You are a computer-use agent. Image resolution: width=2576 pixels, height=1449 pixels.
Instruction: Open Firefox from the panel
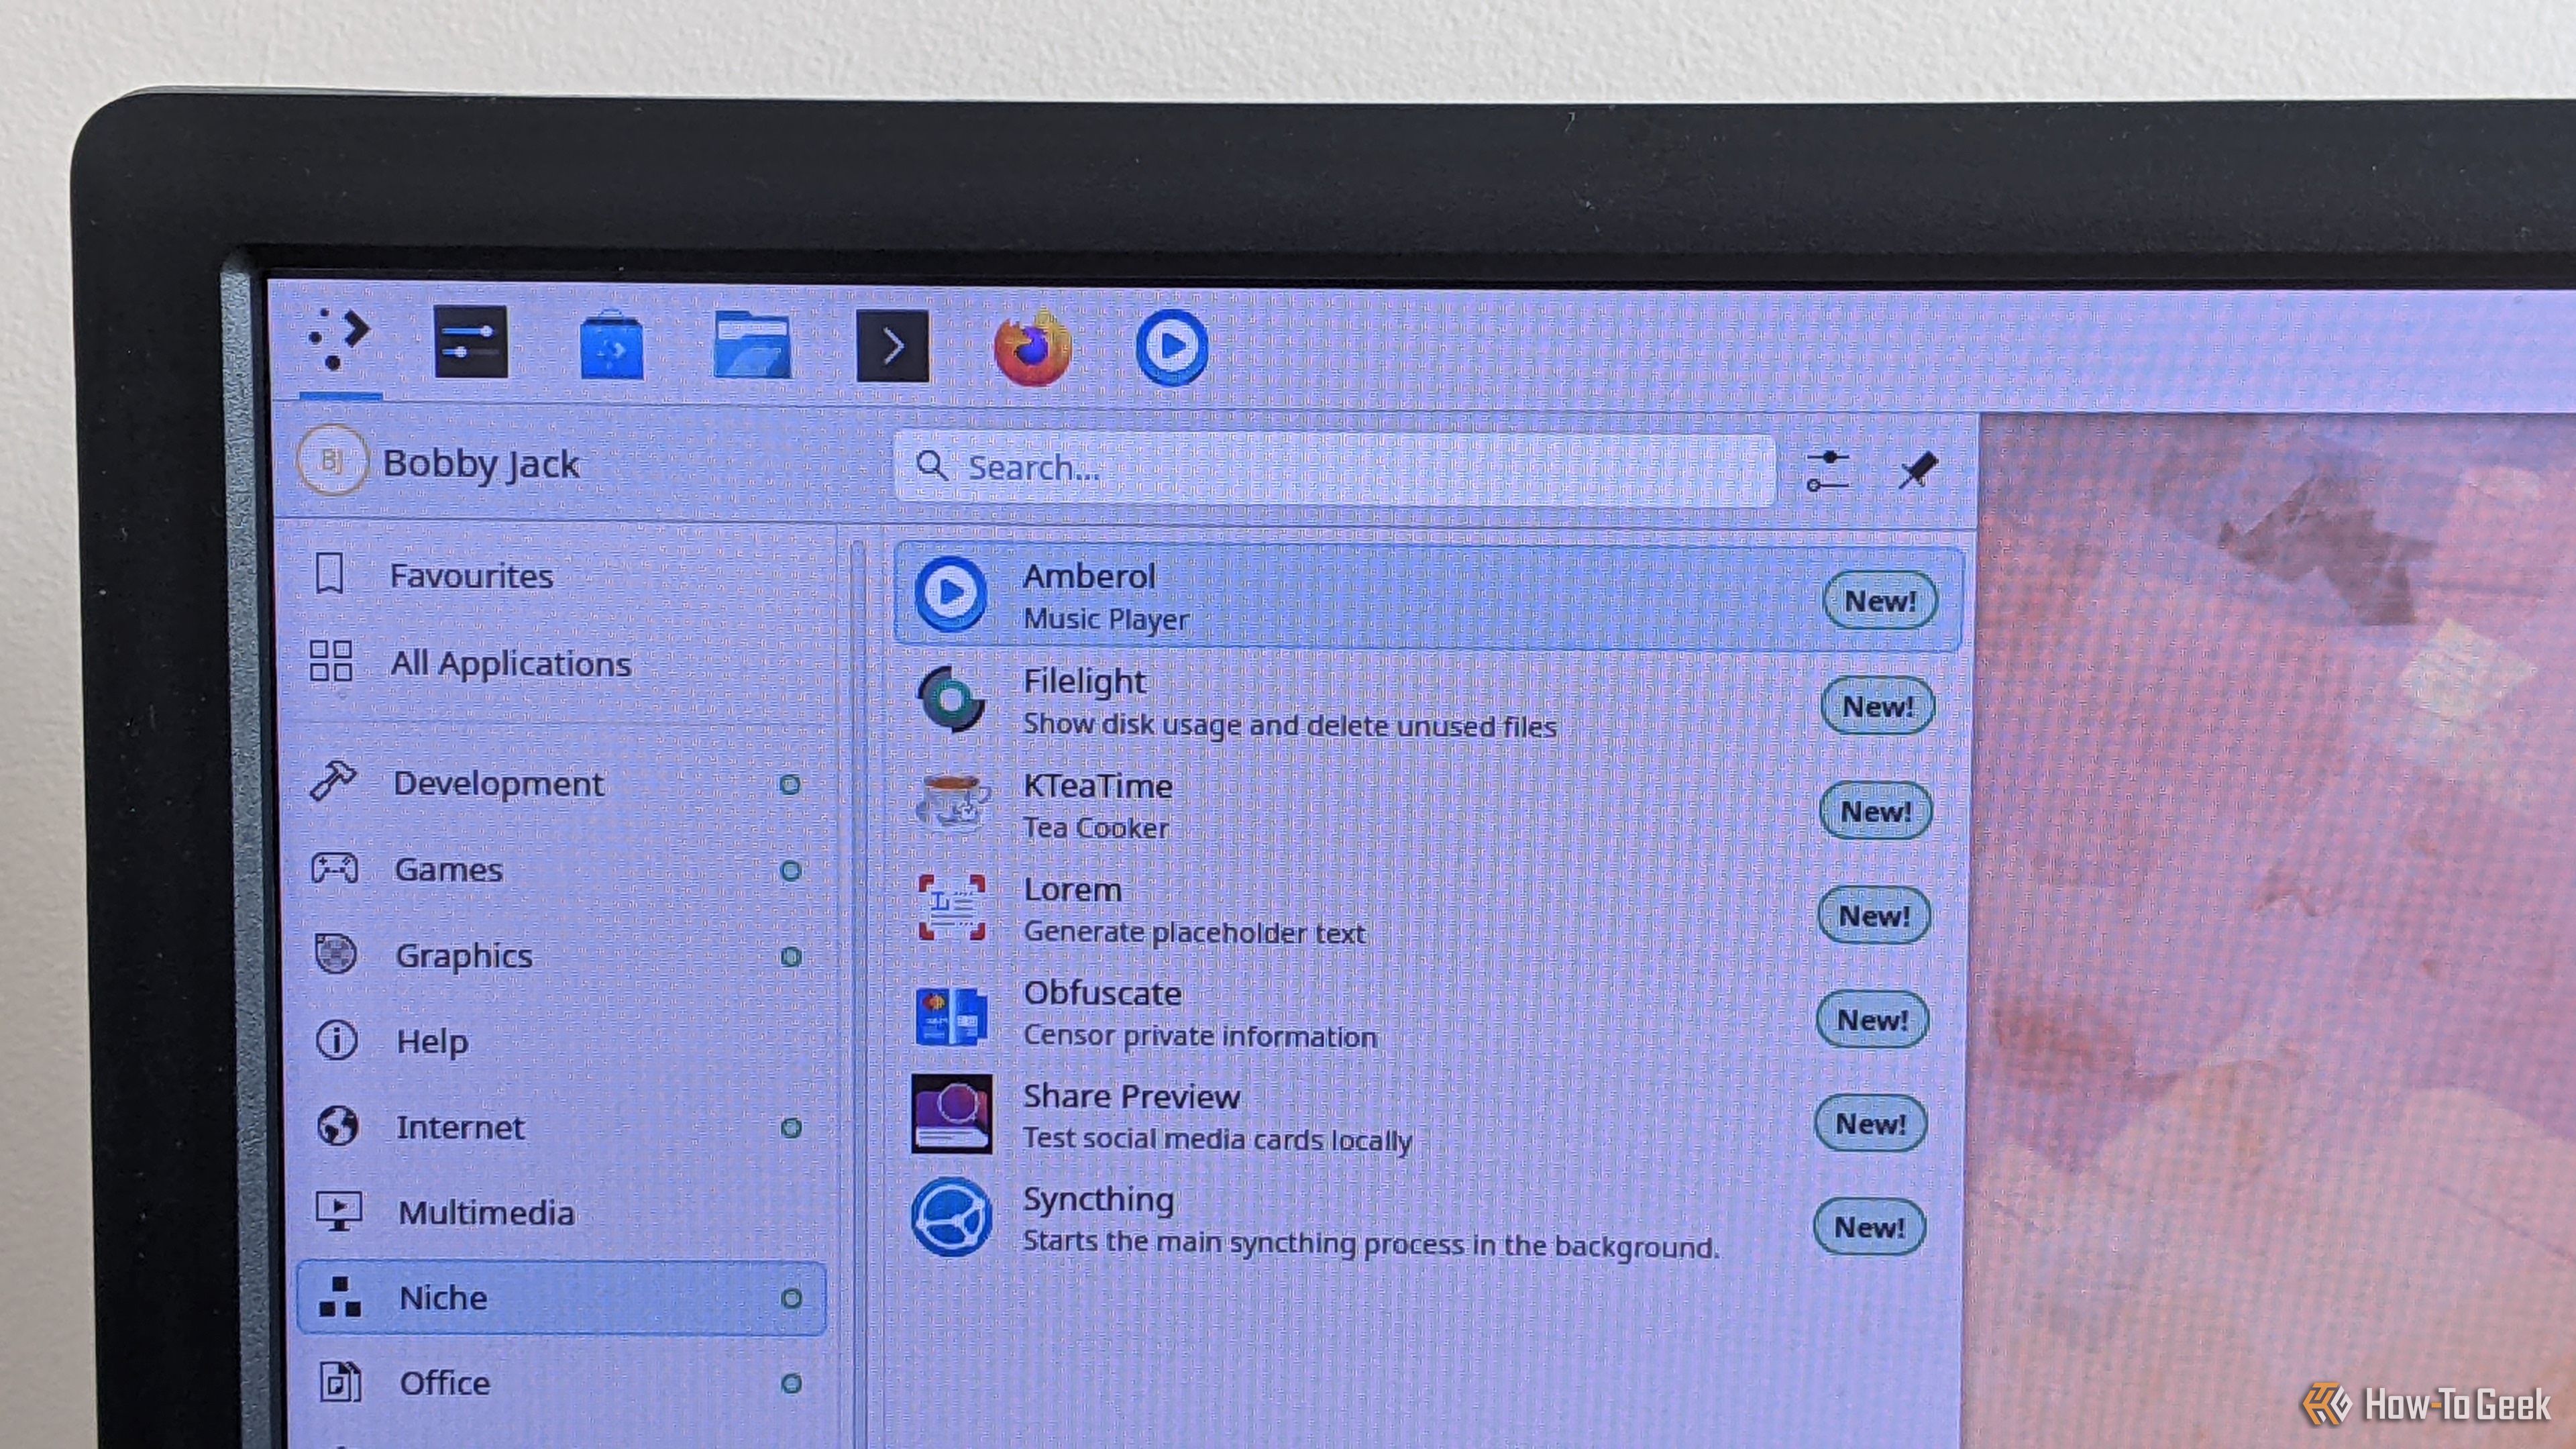1032,348
